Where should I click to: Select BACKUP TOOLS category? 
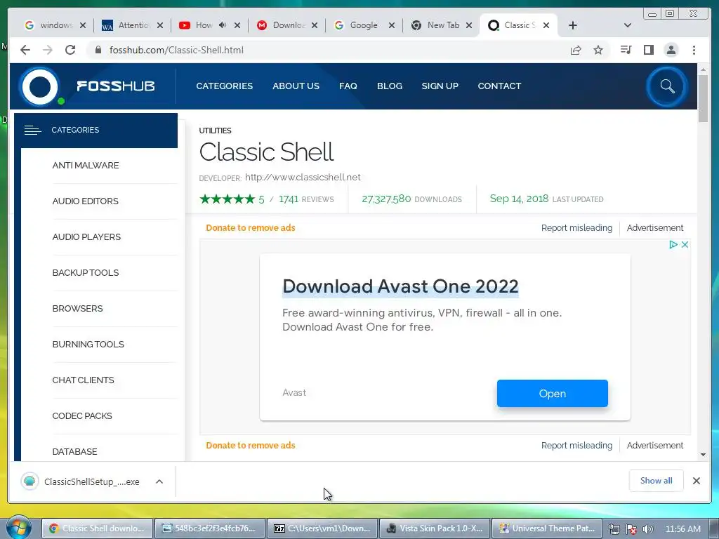pos(85,273)
